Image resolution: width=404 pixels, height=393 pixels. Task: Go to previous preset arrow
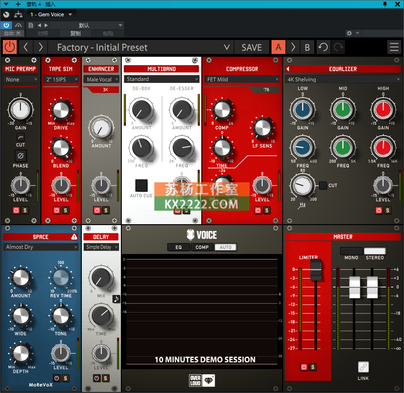[26, 47]
